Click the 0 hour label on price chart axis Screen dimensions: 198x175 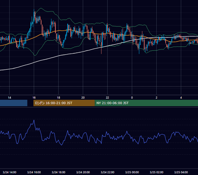click(x=132, y=98)
